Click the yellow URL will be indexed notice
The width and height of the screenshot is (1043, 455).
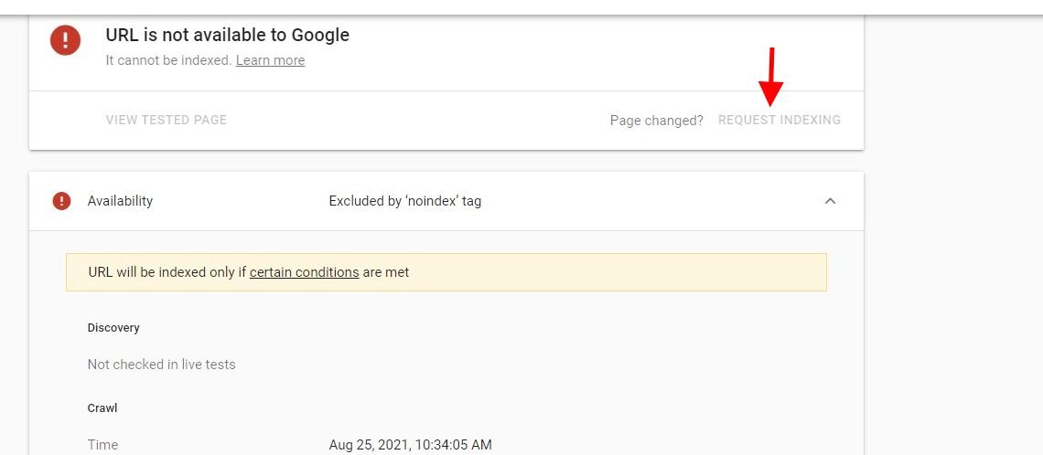pyautogui.click(x=446, y=271)
